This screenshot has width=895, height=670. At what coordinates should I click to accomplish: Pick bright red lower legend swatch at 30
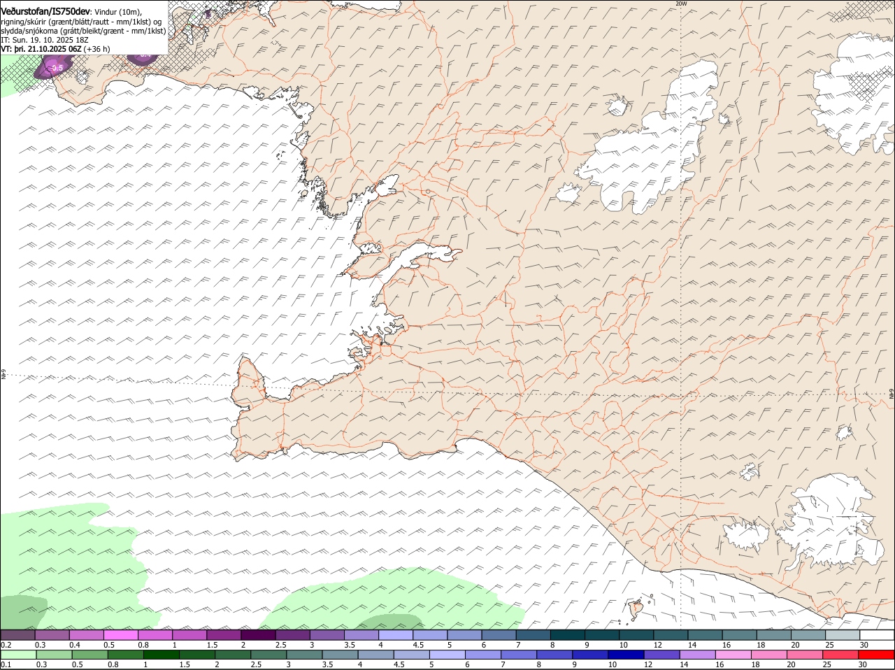[x=876, y=655]
